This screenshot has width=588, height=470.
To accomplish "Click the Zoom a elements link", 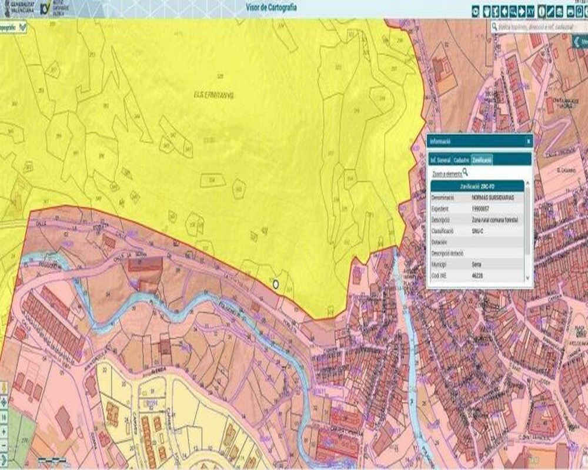I will click(x=447, y=174).
